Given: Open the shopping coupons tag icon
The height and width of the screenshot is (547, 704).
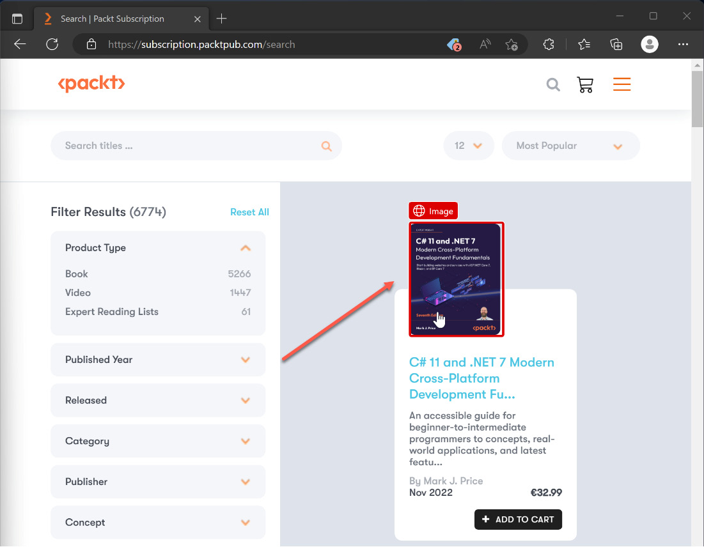Looking at the screenshot, I should tap(455, 45).
